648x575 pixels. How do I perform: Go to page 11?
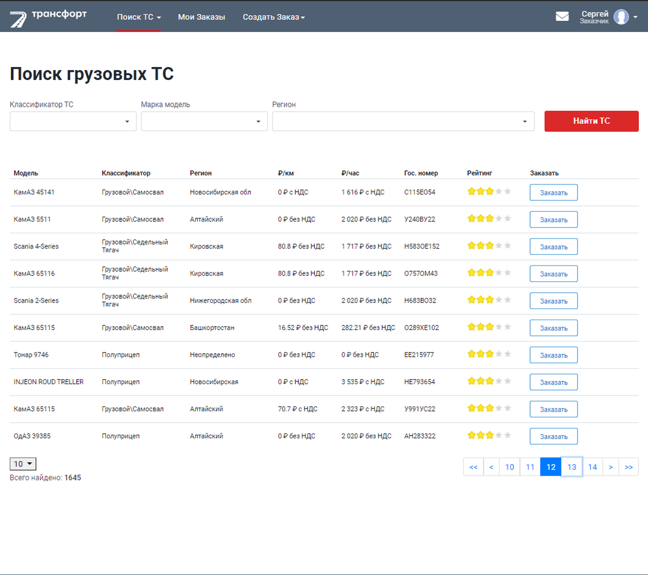click(x=530, y=467)
